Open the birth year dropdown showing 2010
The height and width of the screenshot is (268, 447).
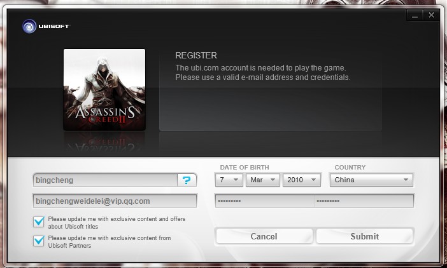302,180
